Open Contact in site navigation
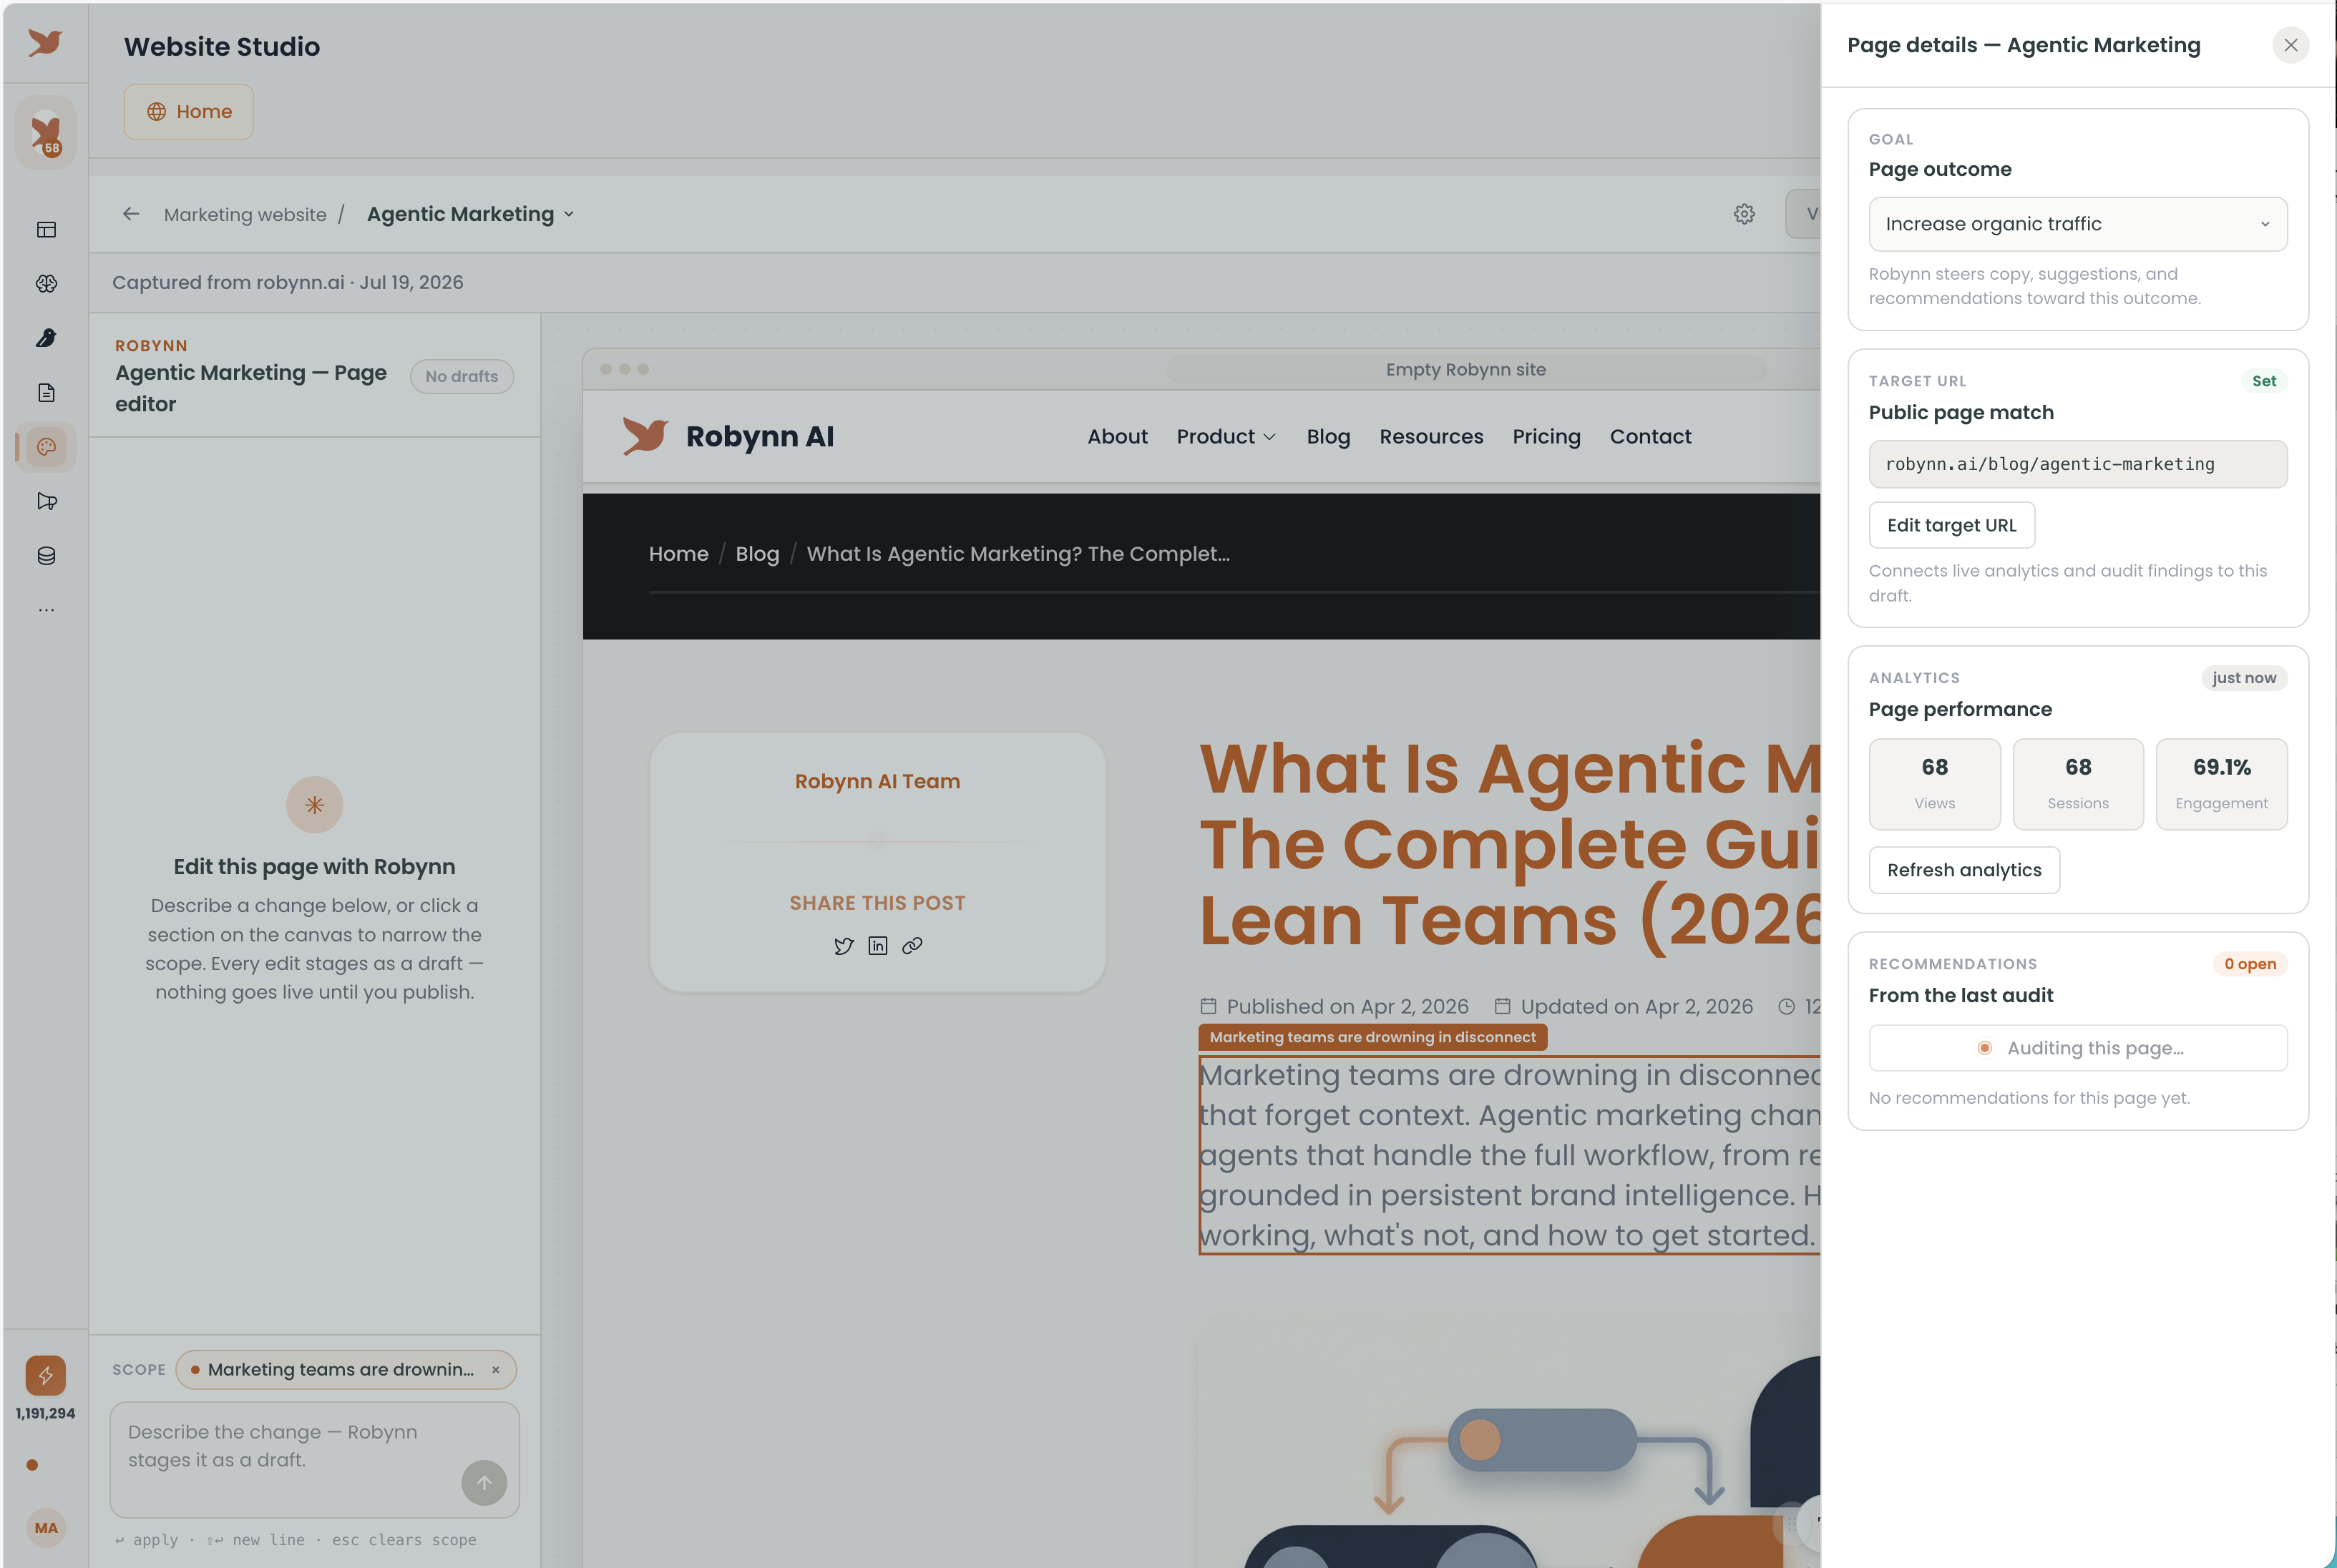Screen dimensions: 2337x1568 click(1650, 437)
